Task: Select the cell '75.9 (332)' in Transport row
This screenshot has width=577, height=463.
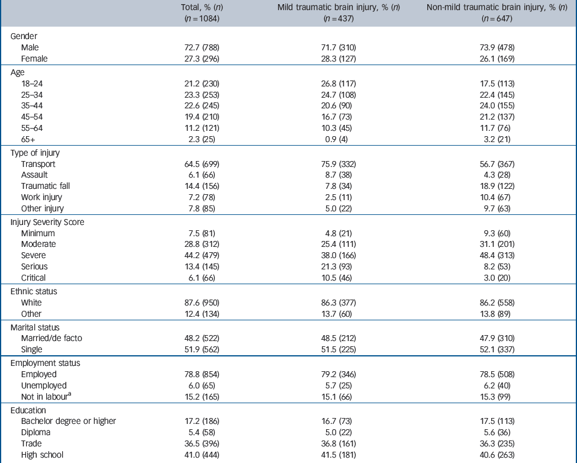Action: pyautogui.click(x=338, y=164)
